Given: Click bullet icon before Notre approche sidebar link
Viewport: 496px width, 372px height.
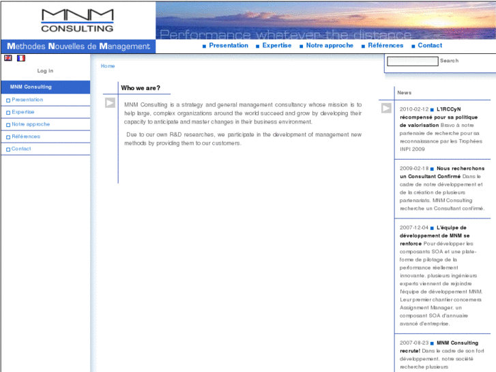Looking at the screenshot, I should 8,125.
